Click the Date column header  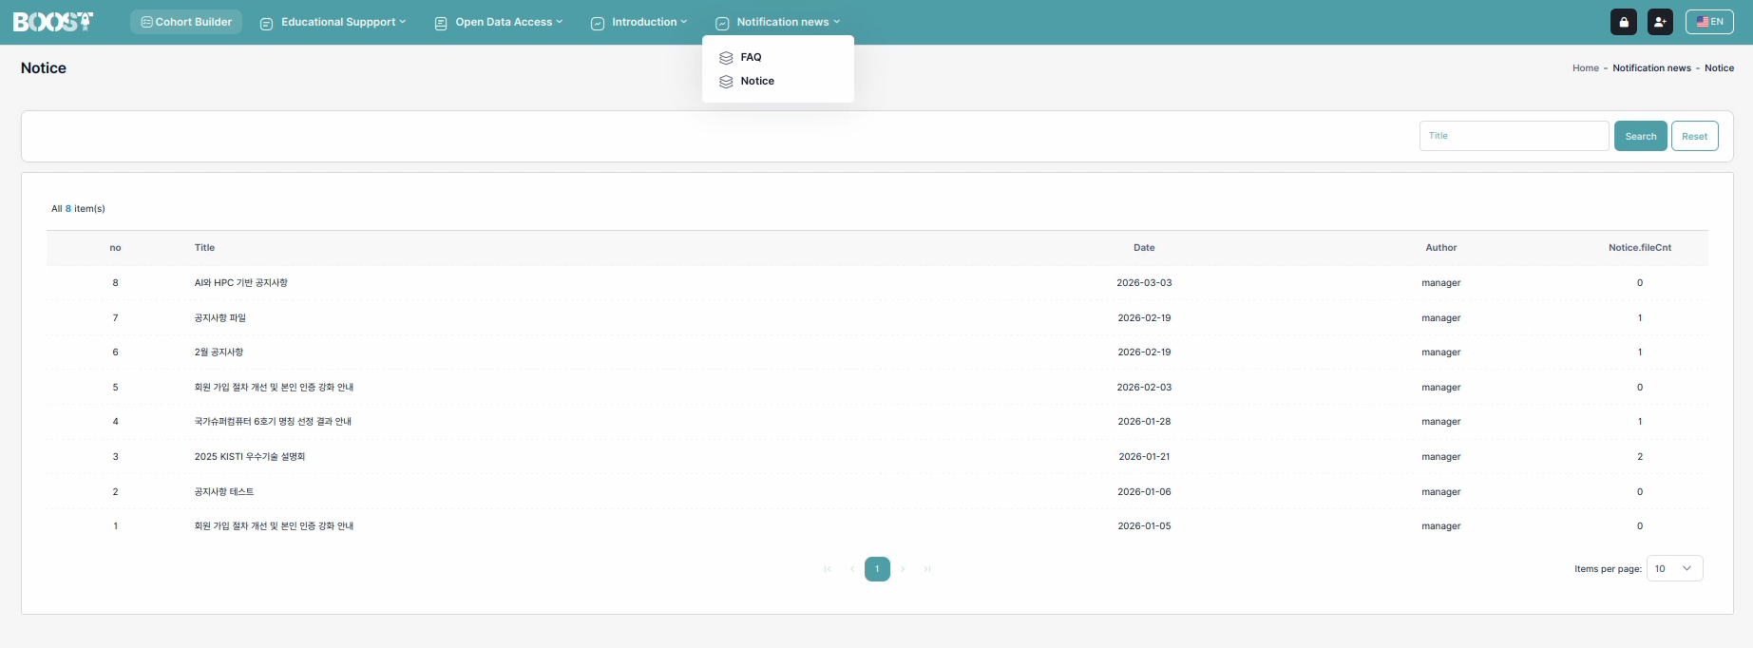tap(1144, 248)
